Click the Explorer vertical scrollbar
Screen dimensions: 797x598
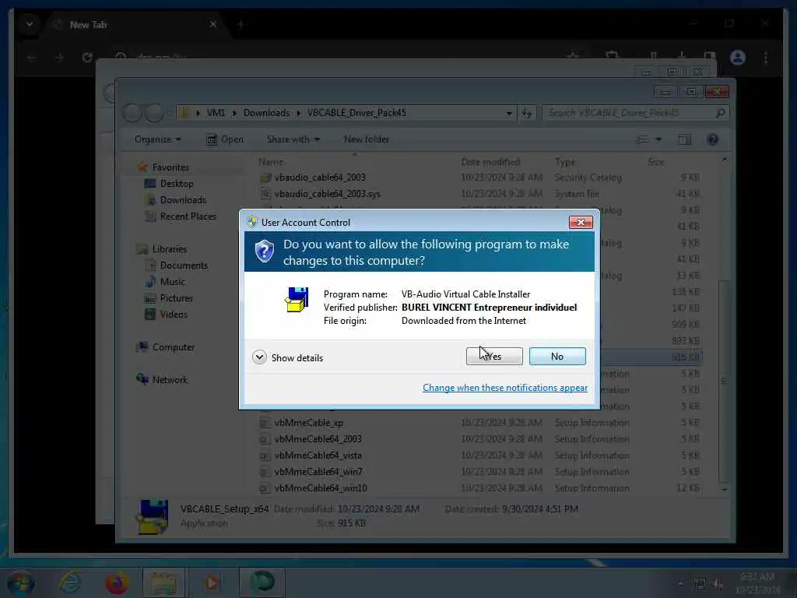tap(723, 380)
